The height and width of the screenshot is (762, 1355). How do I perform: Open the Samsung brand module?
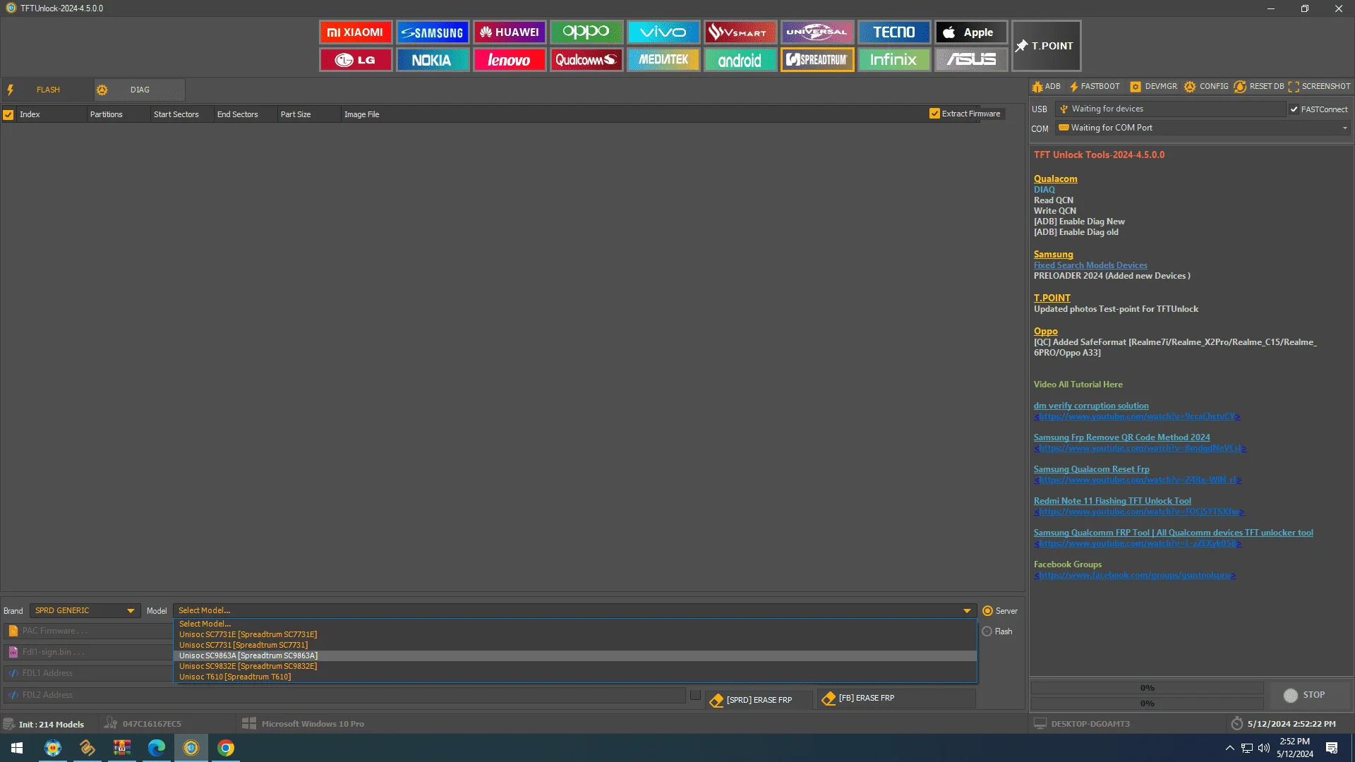(x=433, y=32)
